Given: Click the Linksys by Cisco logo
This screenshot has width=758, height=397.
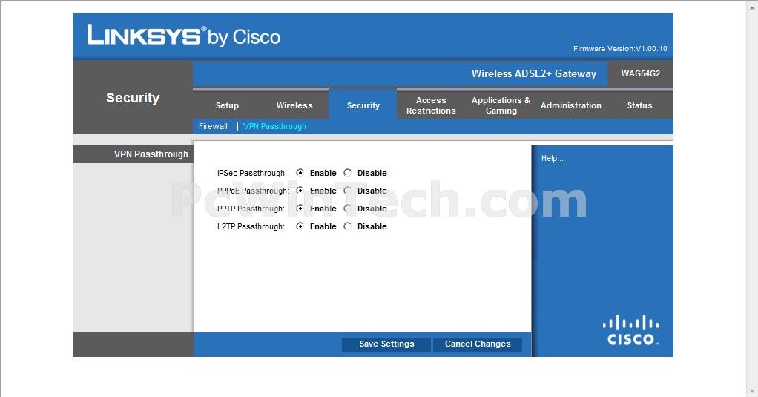Looking at the screenshot, I should coord(184,36).
